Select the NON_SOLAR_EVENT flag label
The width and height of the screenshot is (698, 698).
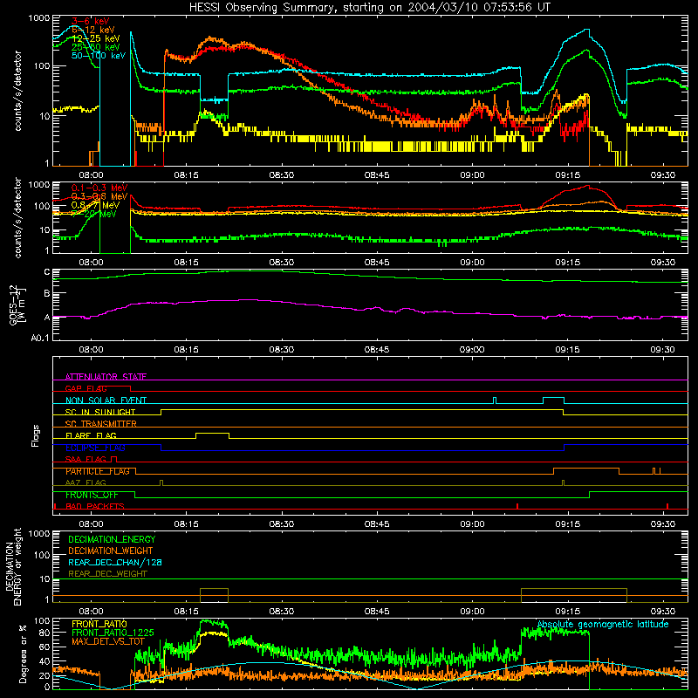coord(106,400)
